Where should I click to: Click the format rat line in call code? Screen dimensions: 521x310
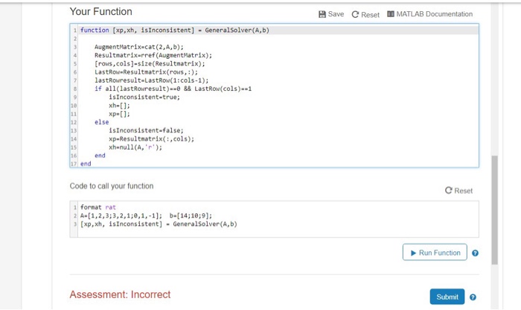[x=98, y=207]
